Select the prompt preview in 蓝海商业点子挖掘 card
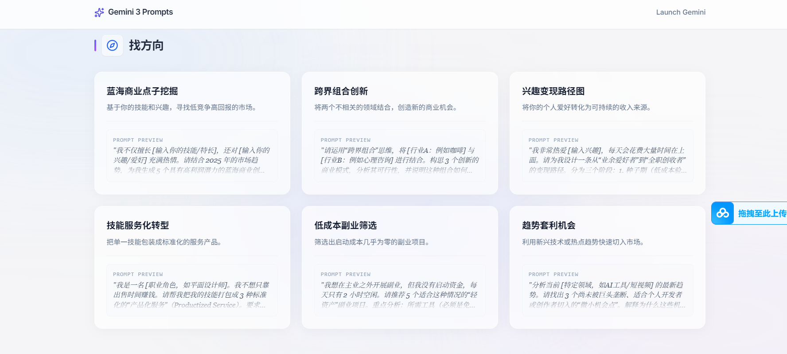Screen dimensions: 787x354 click(x=192, y=156)
